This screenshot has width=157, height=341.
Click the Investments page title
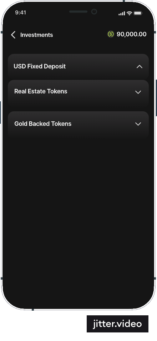tap(36, 35)
